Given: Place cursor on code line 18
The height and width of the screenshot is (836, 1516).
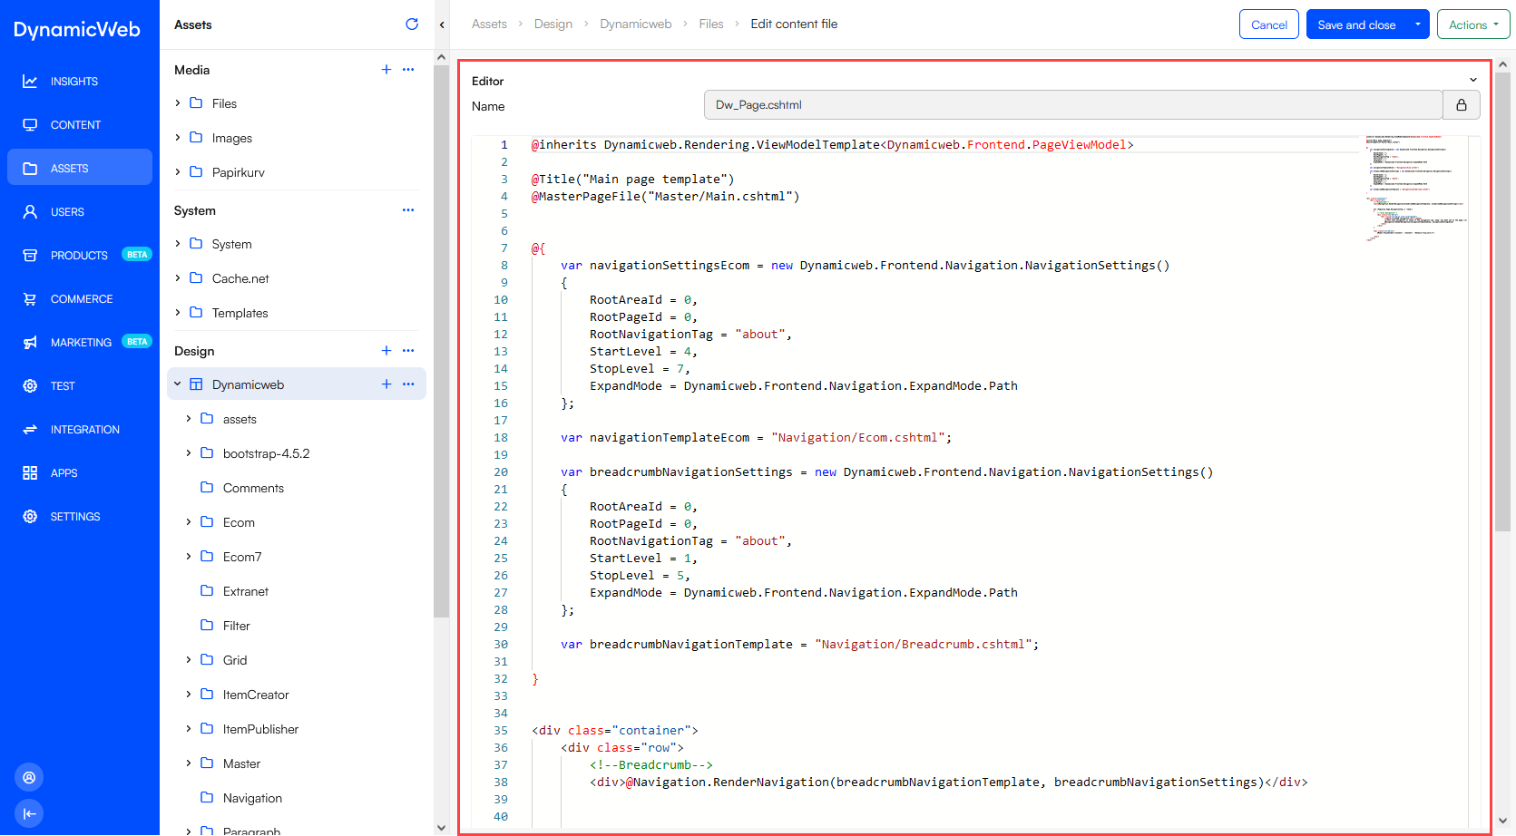Looking at the screenshot, I should (x=756, y=438).
